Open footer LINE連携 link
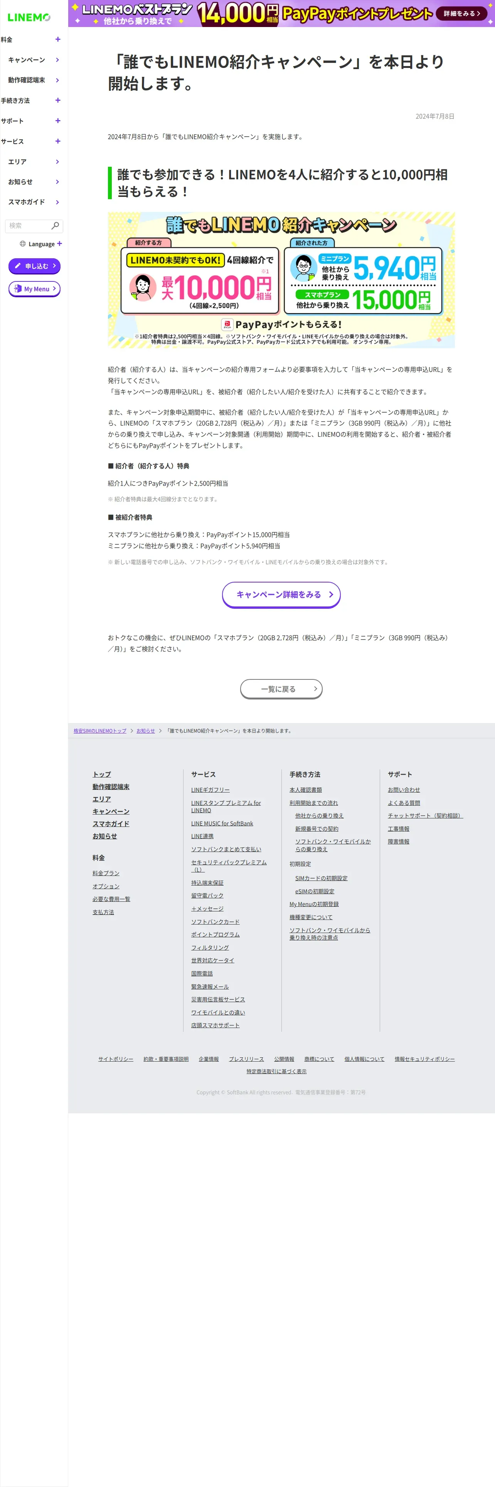This screenshot has height=1487, width=495. click(x=202, y=836)
